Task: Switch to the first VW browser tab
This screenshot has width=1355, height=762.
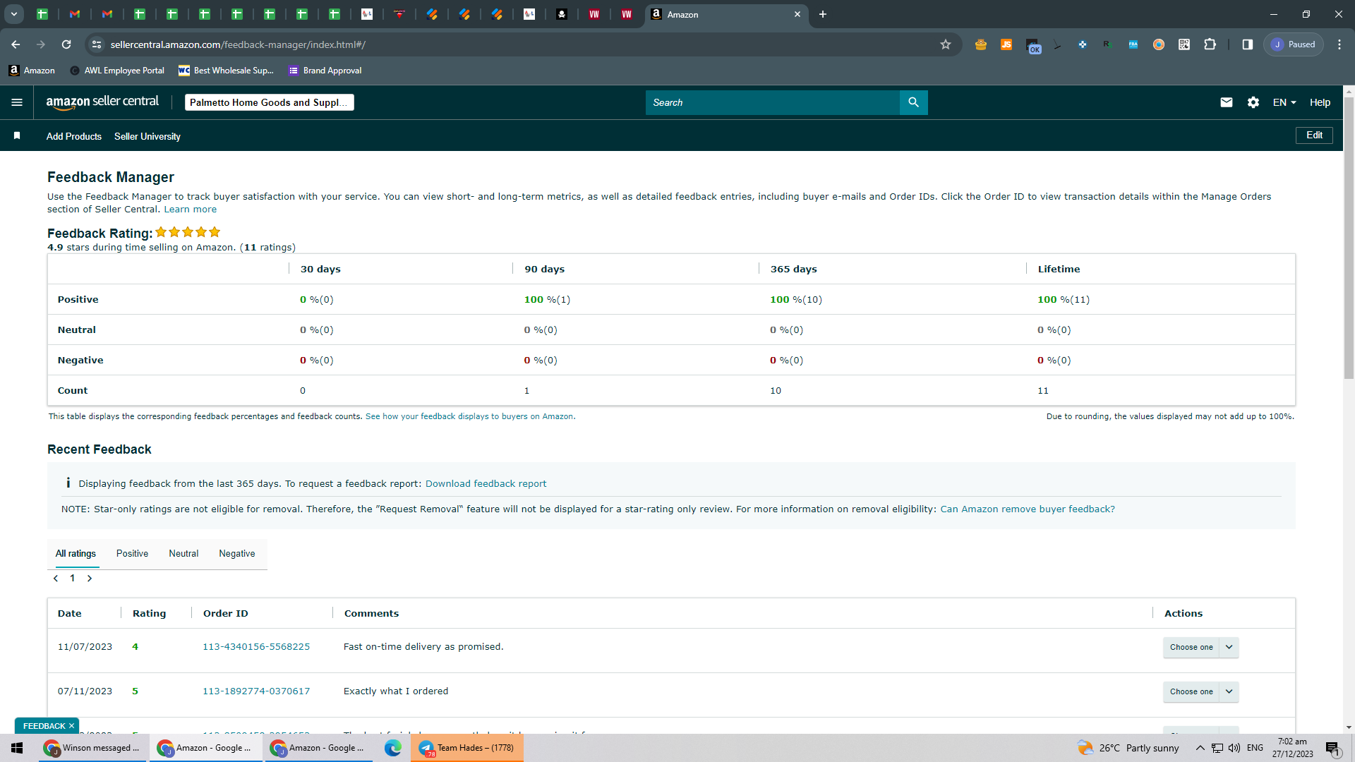Action: (x=594, y=14)
